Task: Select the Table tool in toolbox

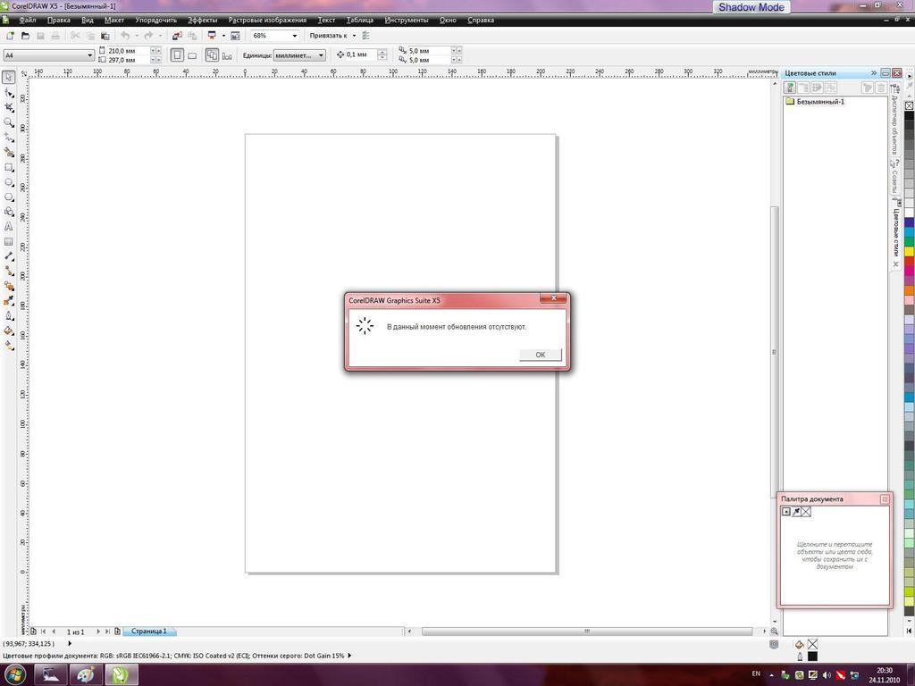Action: [x=9, y=241]
